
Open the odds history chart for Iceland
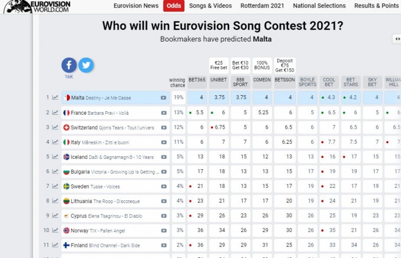pyautogui.click(x=55, y=157)
